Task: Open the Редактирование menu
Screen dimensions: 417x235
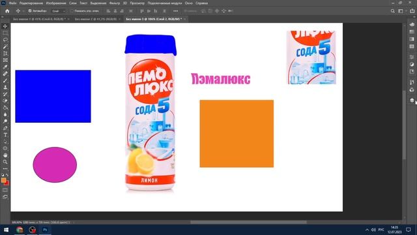Action: 31,3
